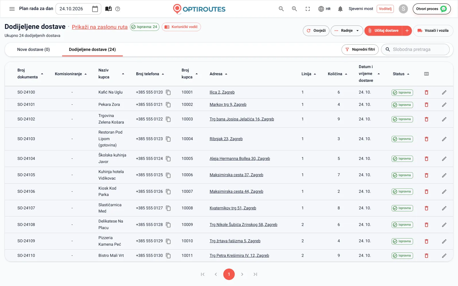
Task: Toggle fullscreen mode icon
Action: click(308, 9)
